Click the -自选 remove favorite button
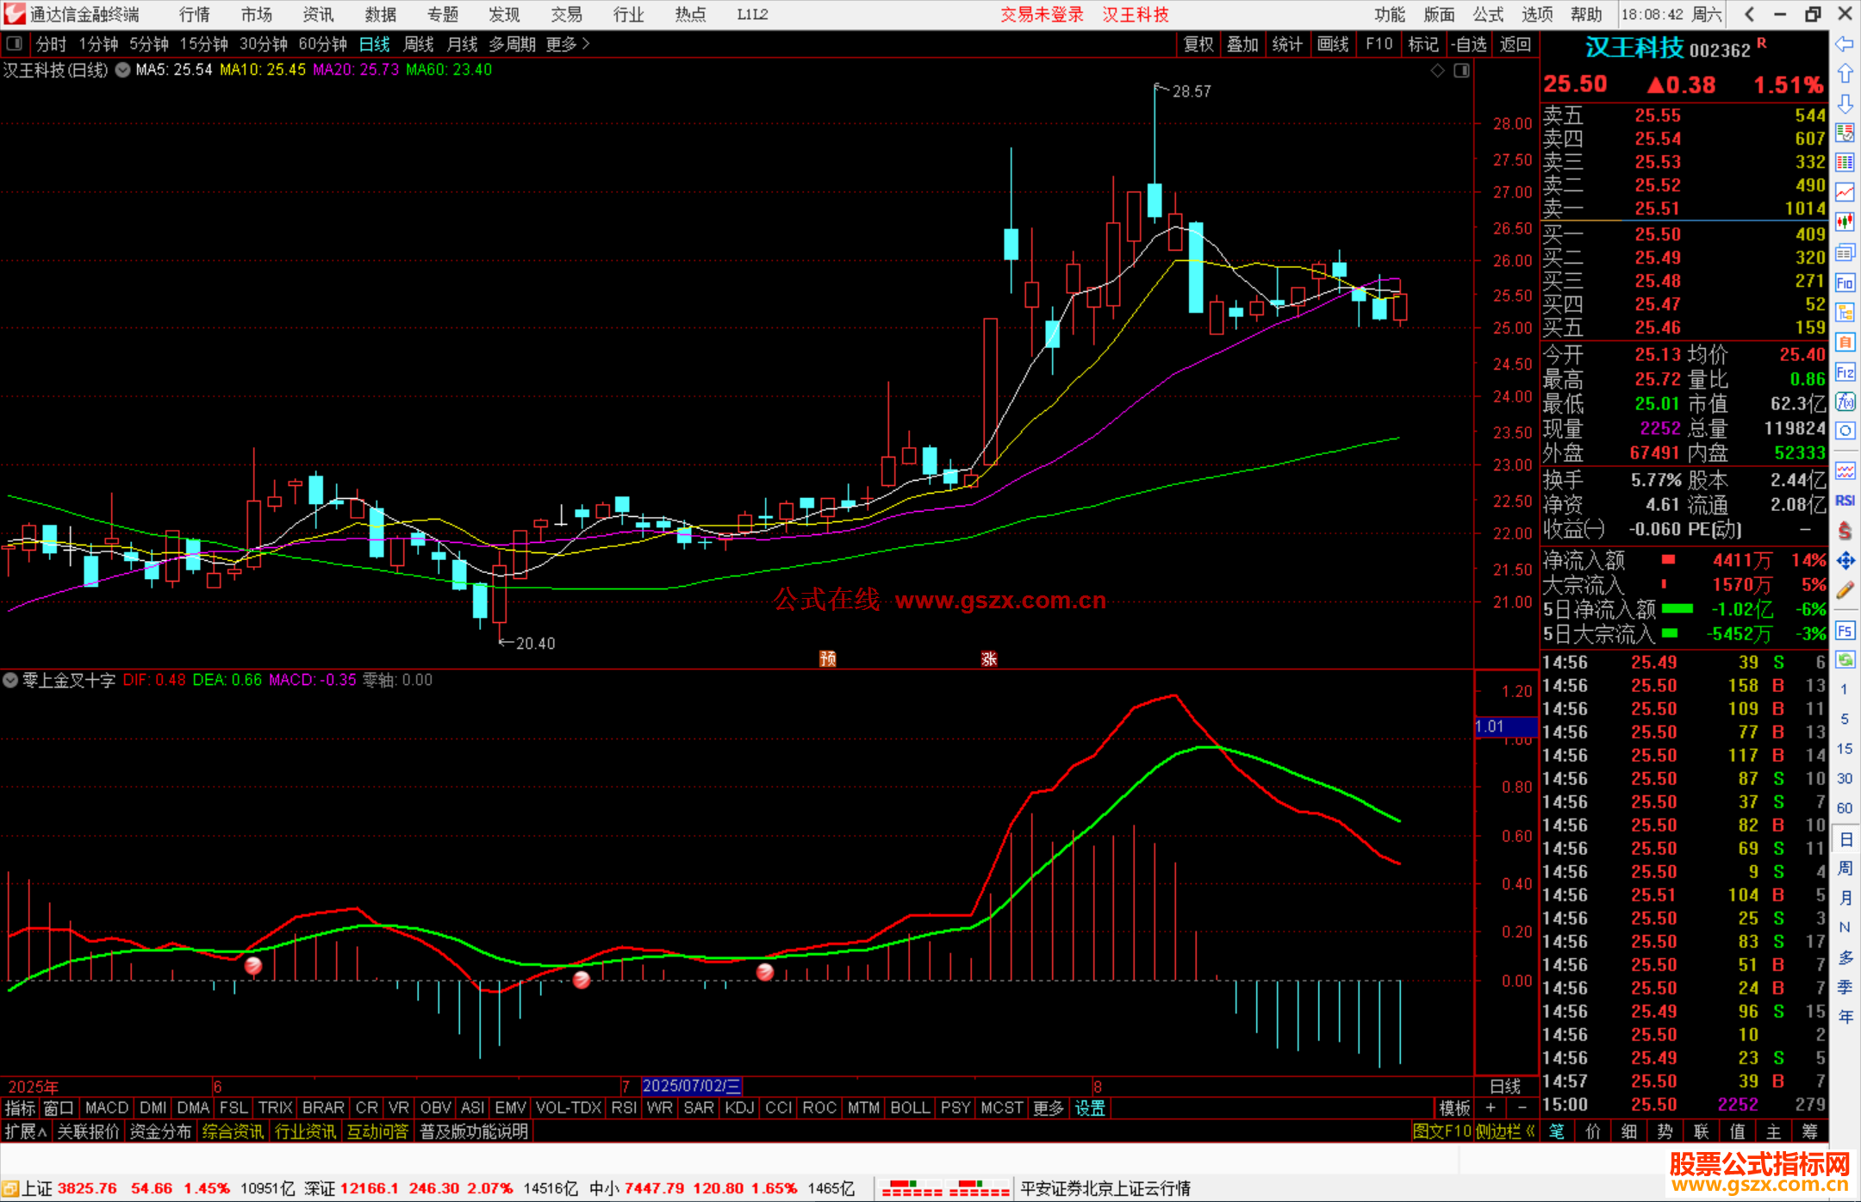The width and height of the screenshot is (1861, 1202). [x=1468, y=44]
